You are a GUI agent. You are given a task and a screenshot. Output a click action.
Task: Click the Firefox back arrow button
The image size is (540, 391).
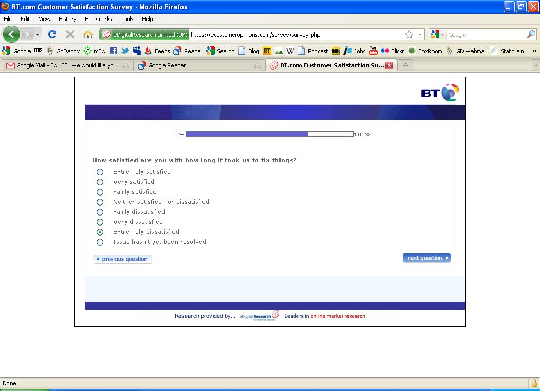[x=12, y=35]
